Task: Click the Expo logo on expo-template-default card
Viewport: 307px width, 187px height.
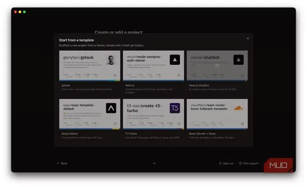Action: (111, 108)
